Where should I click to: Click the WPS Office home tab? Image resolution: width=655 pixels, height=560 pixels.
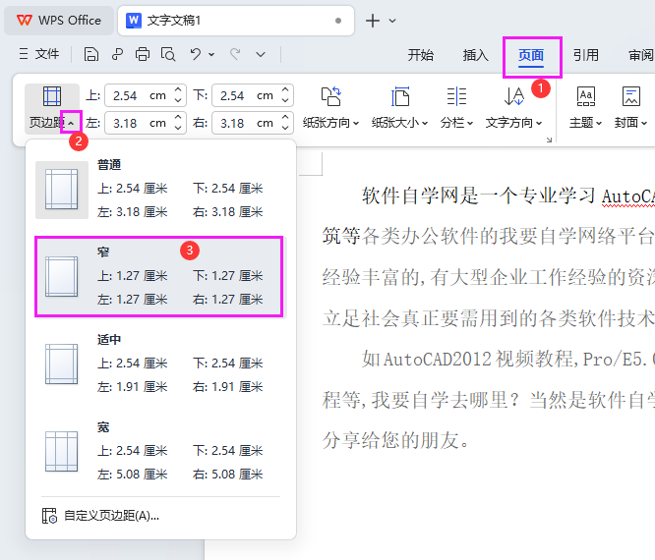(59, 21)
